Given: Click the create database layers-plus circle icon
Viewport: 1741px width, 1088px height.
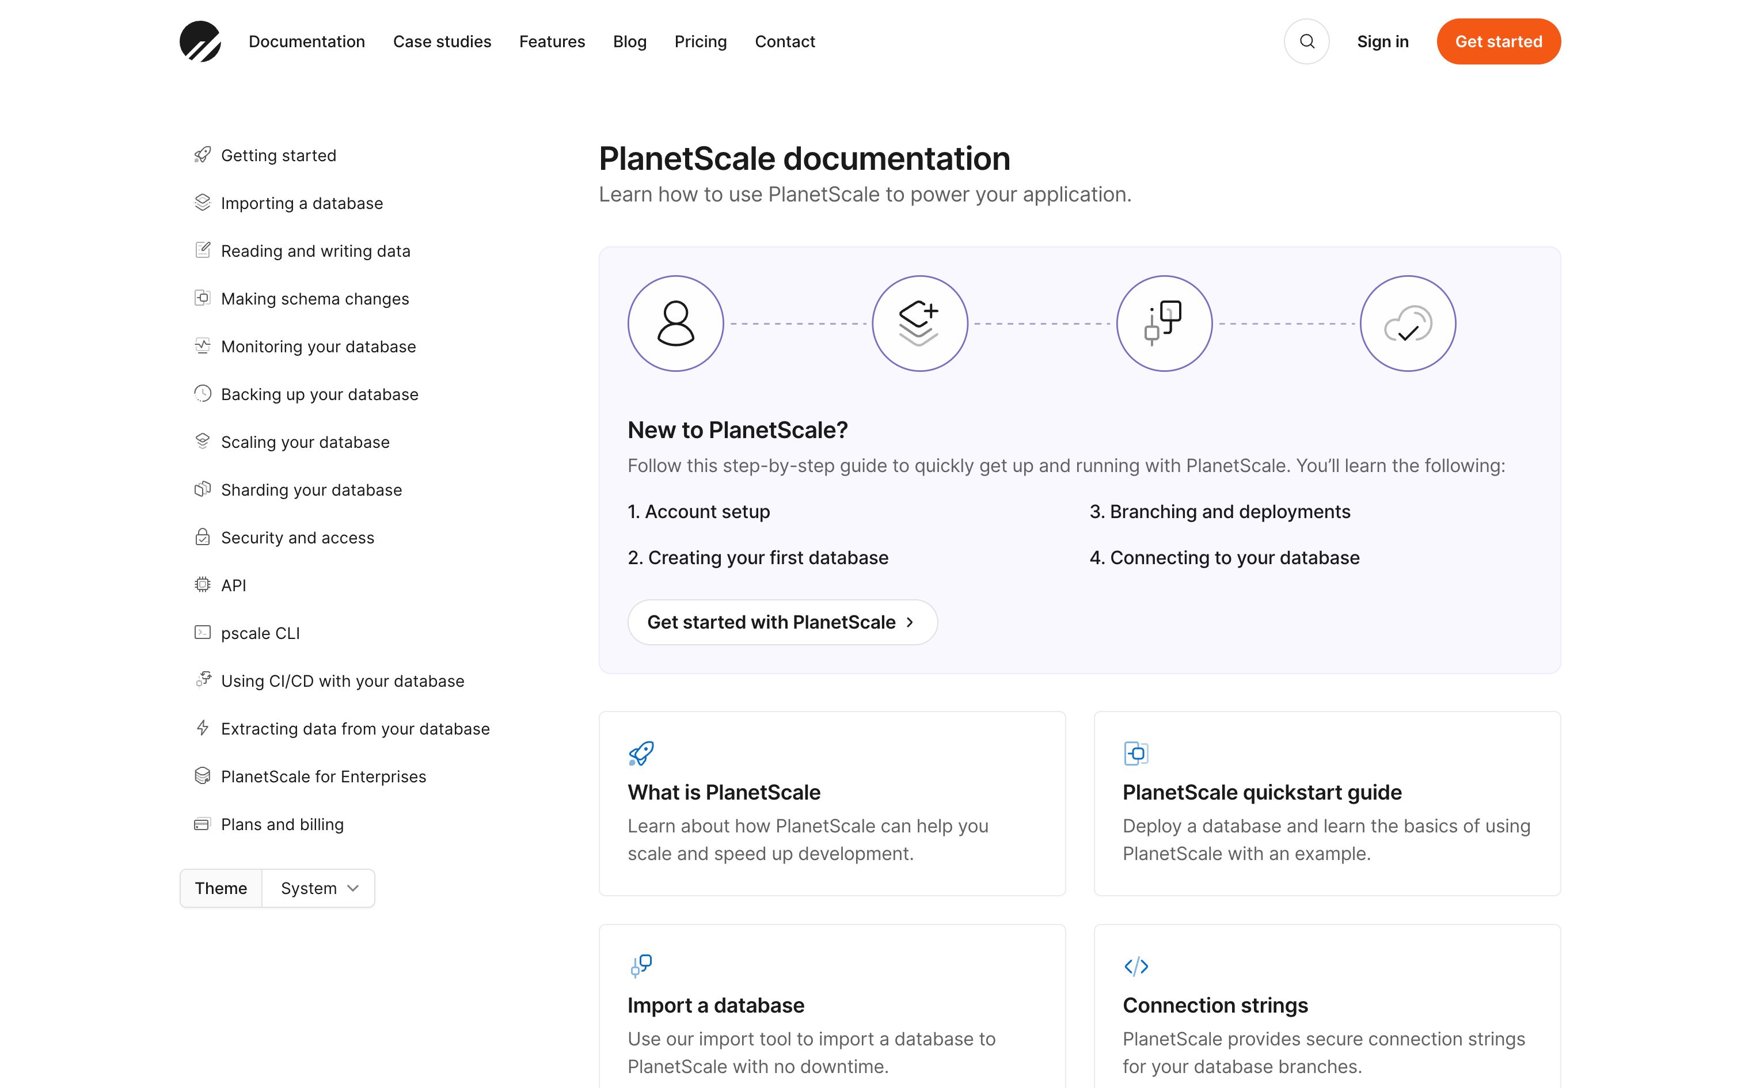Looking at the screenshot, I should (x=919, y=324).
